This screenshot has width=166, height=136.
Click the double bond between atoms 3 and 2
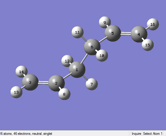[x=43, y=83]
